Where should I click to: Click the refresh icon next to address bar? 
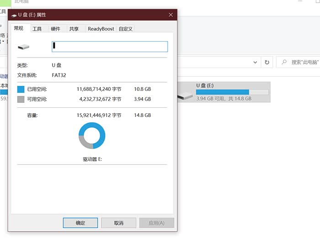coord(267,62)
